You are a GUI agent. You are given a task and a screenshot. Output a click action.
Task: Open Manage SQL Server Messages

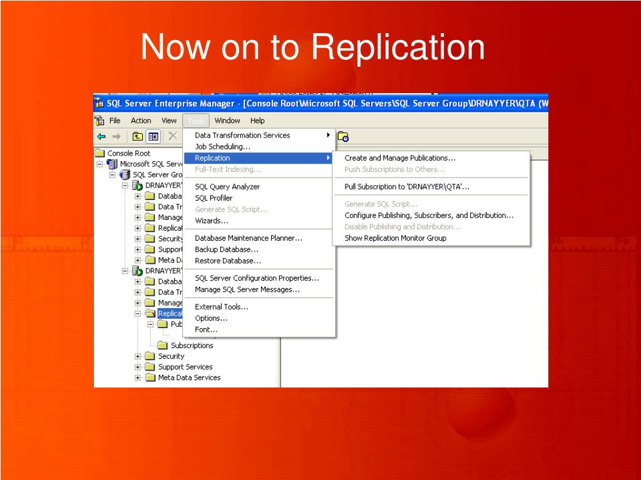258,289
